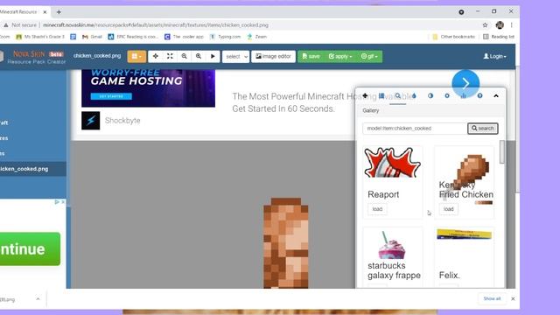560x315 pixels.
Task: Open the Typing.com bookmark
Action: tap(226, 37)
